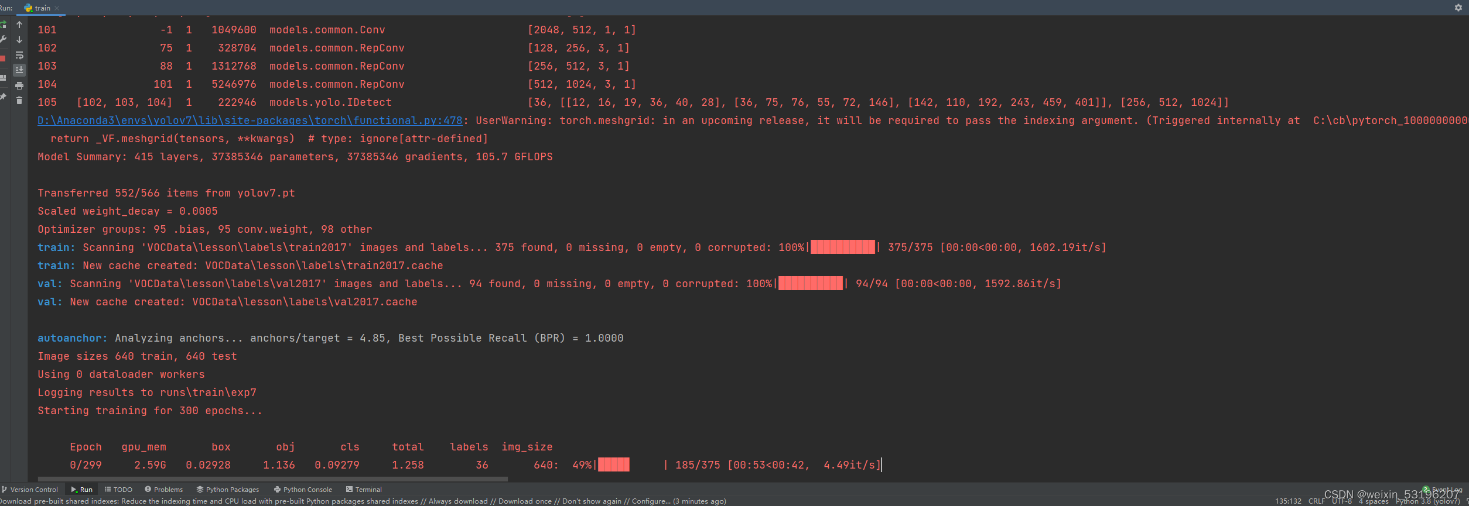Open the Run tool window tab
1469x506 pixels.
(81, 490)
